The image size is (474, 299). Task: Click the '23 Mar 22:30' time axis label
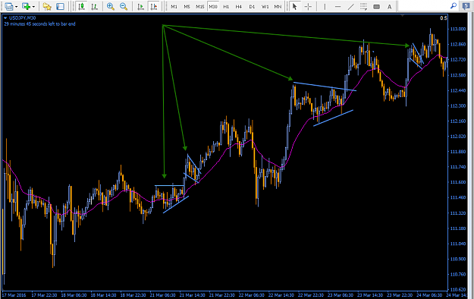coord(400,295)
